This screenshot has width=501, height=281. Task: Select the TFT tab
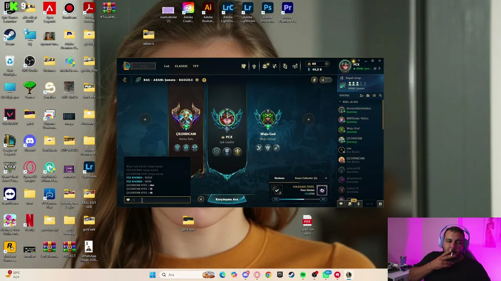(196, 66)
